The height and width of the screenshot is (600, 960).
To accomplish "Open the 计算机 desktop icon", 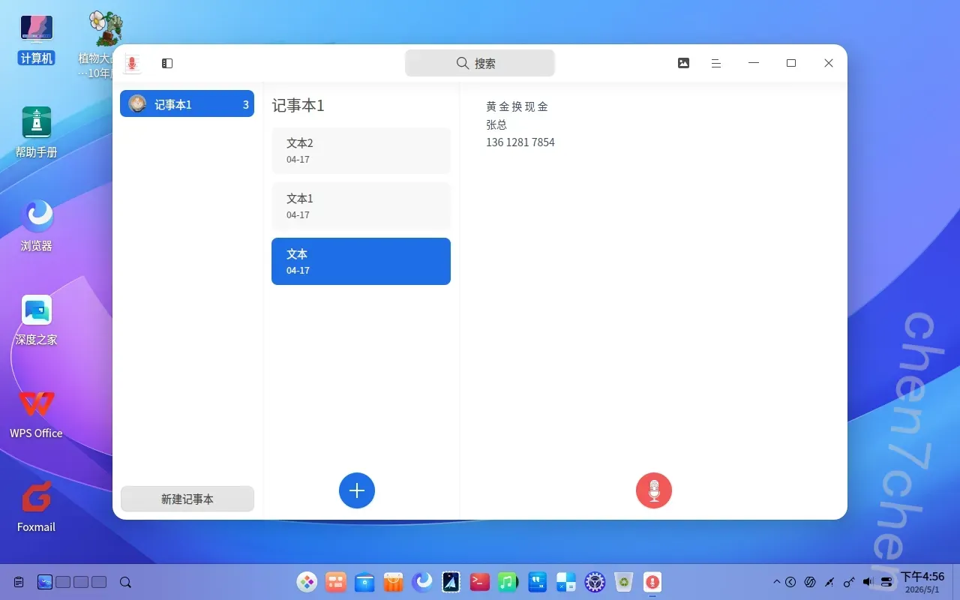I will coord(36,39).
